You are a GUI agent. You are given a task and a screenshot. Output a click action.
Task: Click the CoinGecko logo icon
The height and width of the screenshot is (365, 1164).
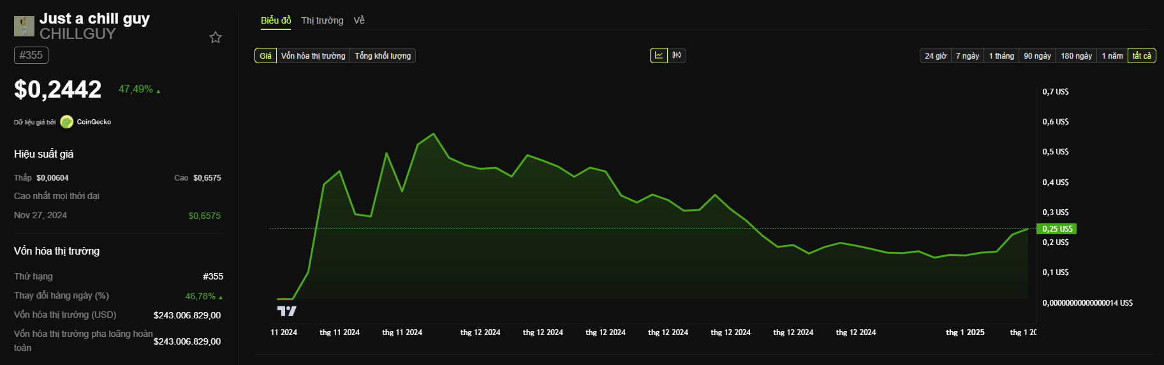[x=67, y=122]
